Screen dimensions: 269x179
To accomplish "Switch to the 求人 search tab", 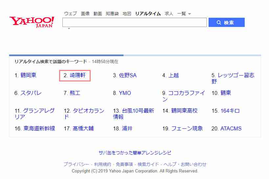I will [x=169, y=13].
